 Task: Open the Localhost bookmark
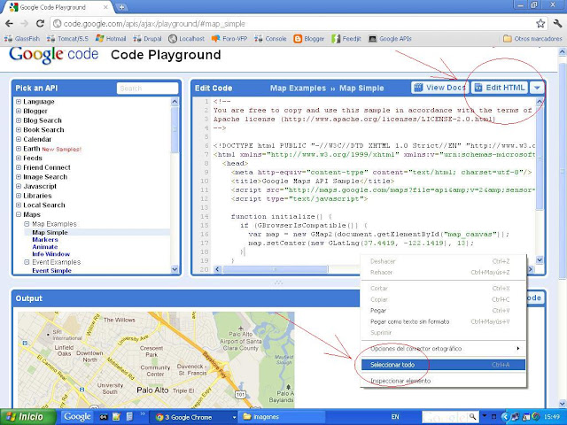[187, 39]
